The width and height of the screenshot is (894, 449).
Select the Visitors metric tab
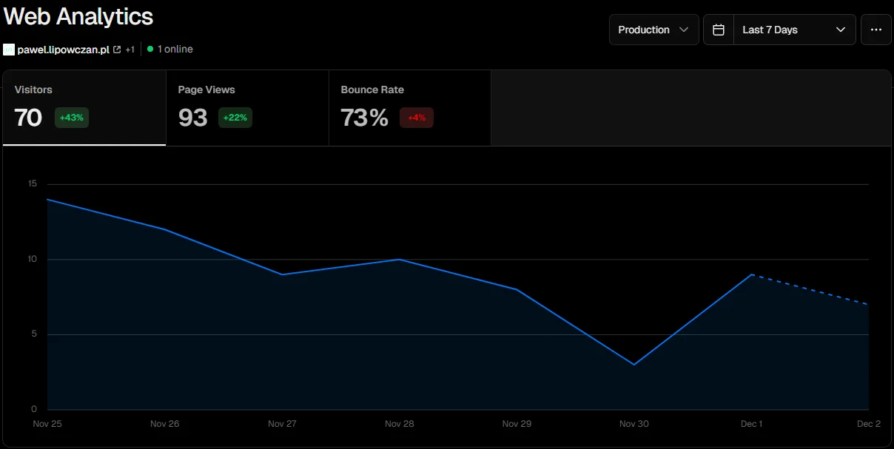[84, 107]
